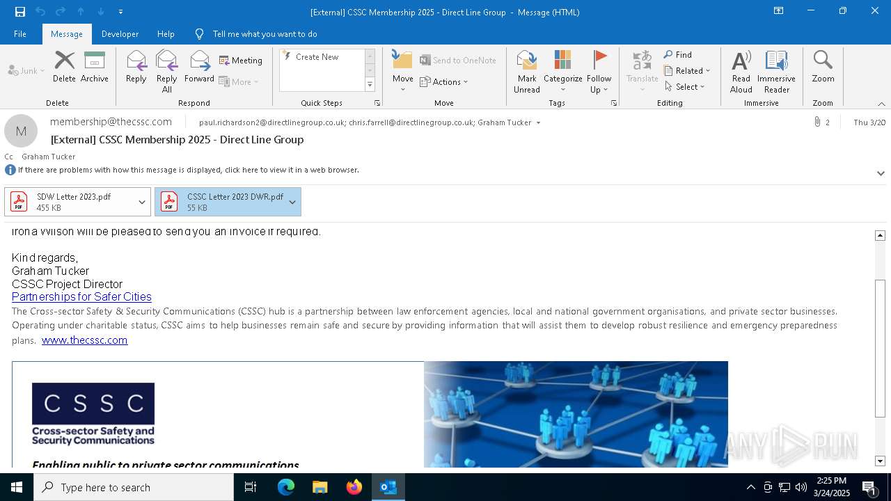Viewport: 891px width, 501px height.
Task: Select Create New quick step
Action: click(x=317, y=57)
